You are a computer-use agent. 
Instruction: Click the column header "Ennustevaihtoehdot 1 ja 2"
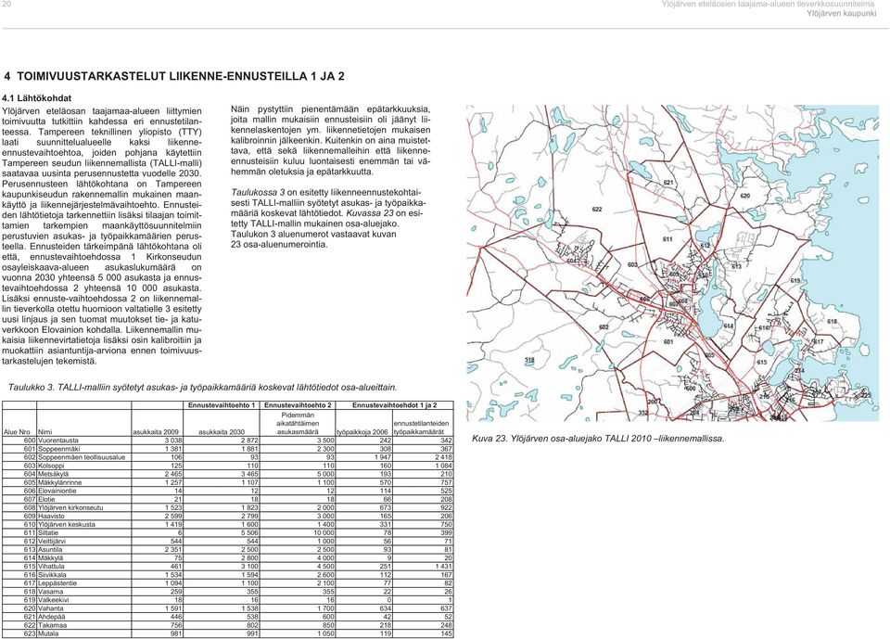[395, 405]
